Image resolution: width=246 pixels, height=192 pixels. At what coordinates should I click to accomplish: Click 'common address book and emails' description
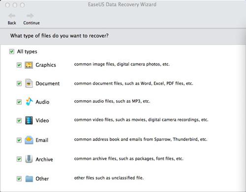141,139
